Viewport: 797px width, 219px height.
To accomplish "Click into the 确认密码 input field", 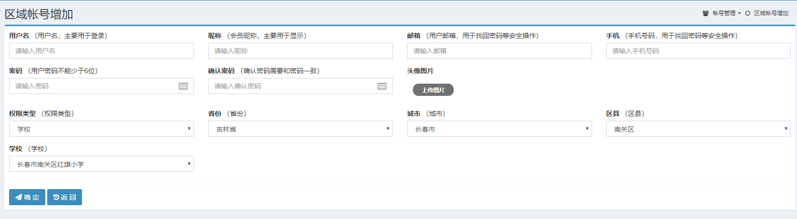I will (292, 86).
